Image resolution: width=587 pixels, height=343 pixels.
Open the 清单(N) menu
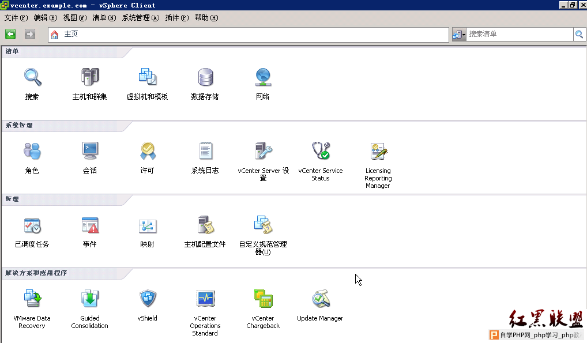click(104, 18)
